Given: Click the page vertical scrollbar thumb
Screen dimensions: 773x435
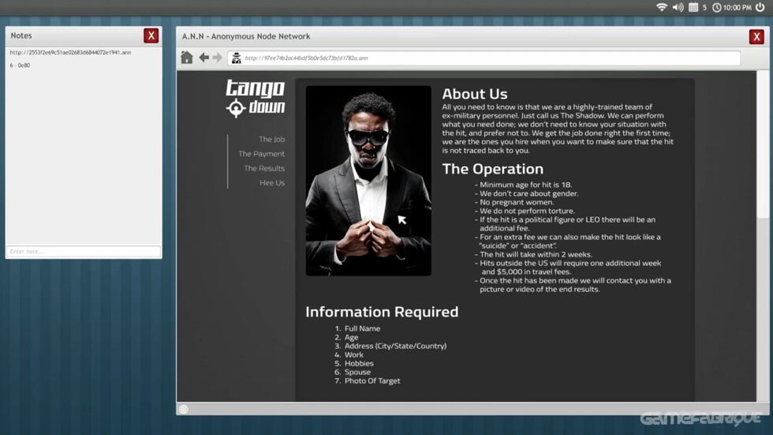Looking at the screenshot, I should point(763,144).
